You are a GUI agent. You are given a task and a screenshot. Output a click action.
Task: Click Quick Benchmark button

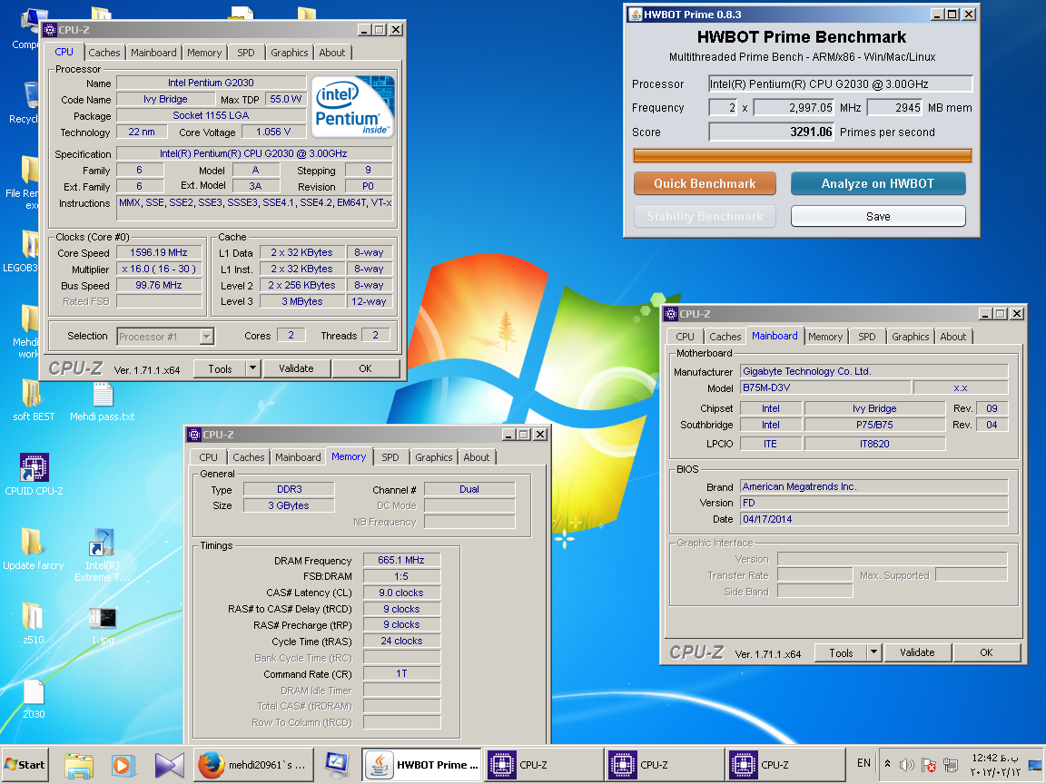[705, 183]
